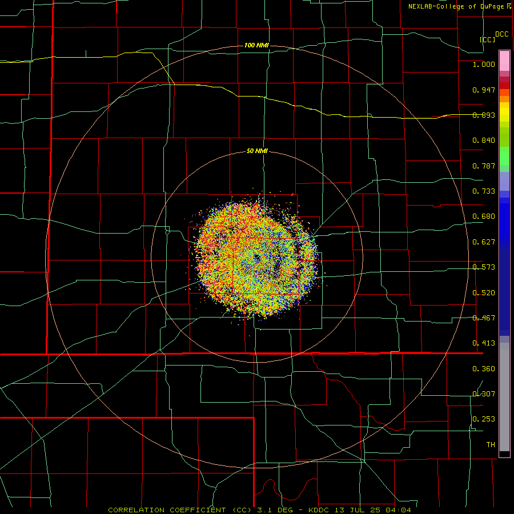Click the 0.520 legend value
Image resolution: width=514 pixels, height=514 pixels.
(x=484, y=293)
